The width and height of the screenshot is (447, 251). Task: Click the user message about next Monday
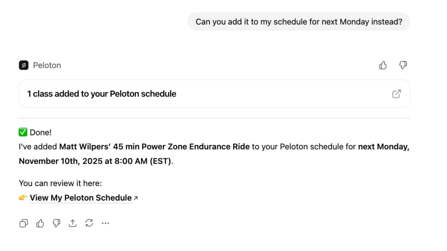click(x=299, y=22)
